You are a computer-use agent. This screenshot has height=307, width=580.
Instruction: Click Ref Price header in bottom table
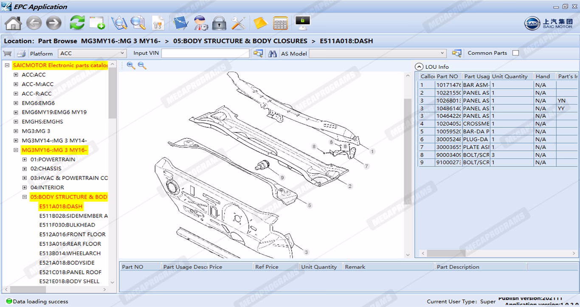276,267
